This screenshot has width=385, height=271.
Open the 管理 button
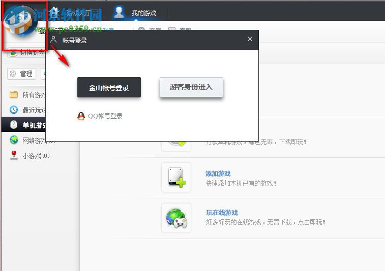click(x=21, y=74)
